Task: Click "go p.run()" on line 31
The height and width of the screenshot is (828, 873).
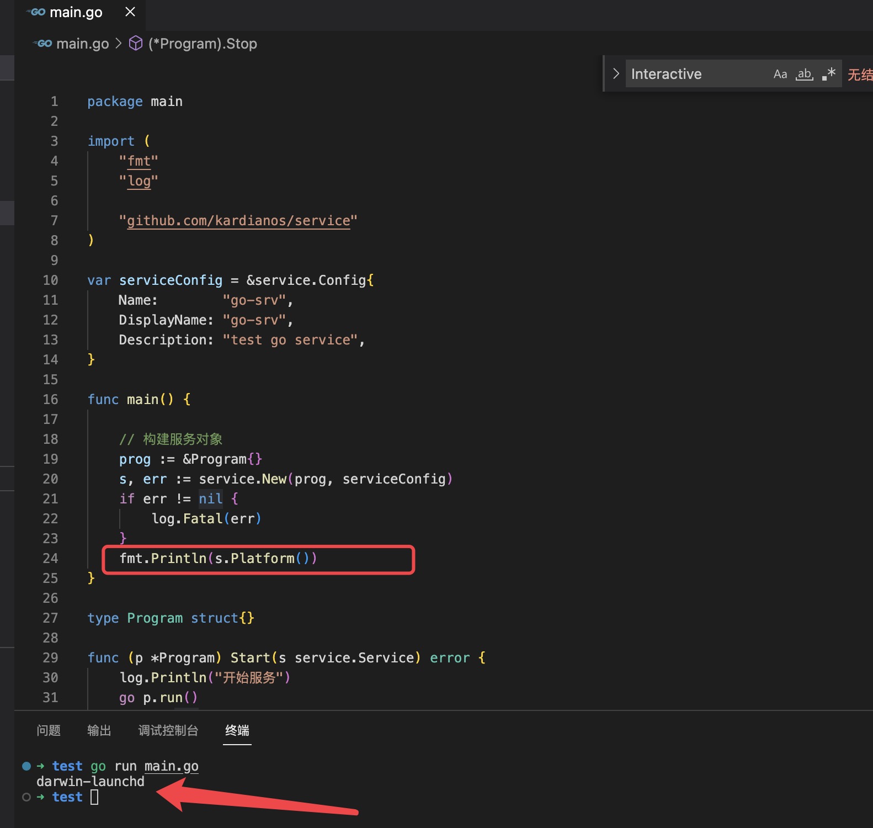Action: 158,698
